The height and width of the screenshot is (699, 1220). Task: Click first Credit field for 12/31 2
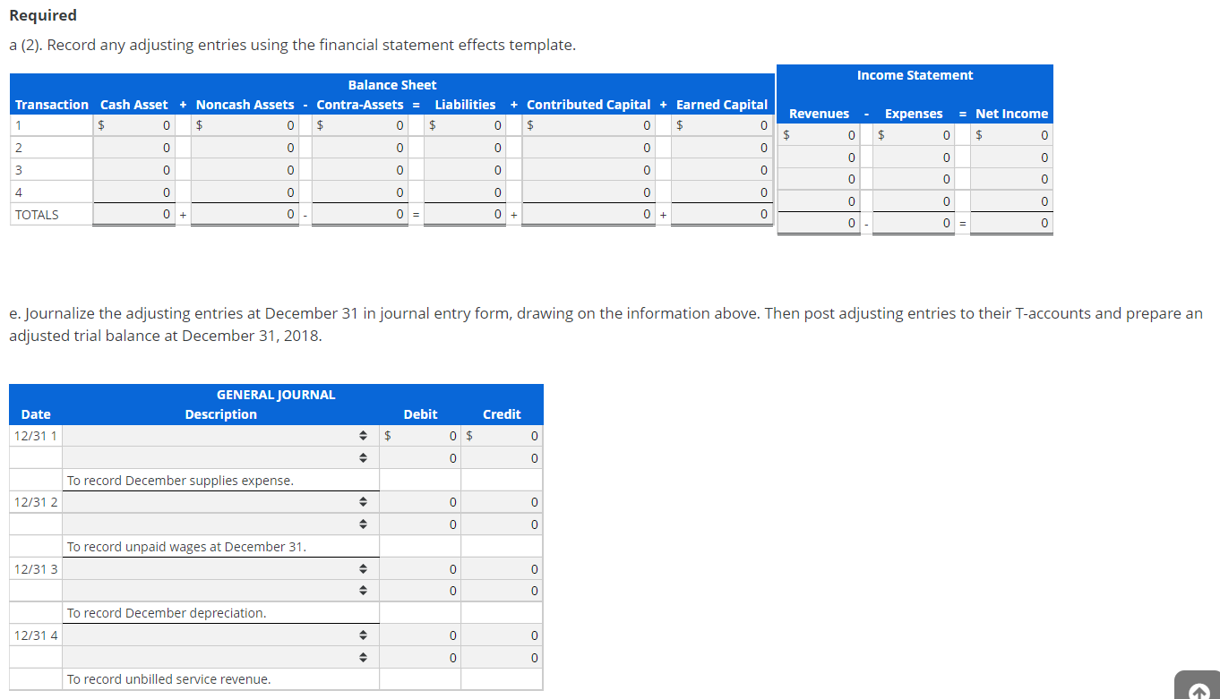point(503,502)
